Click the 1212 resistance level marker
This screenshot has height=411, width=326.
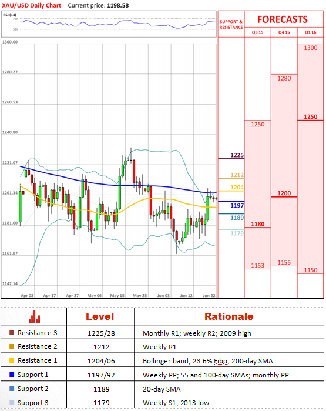coord(237,175)
